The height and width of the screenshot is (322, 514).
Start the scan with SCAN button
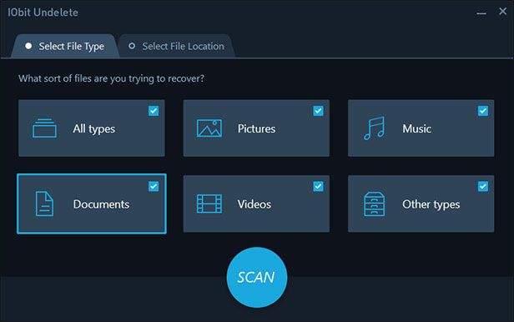click(257, 277)
